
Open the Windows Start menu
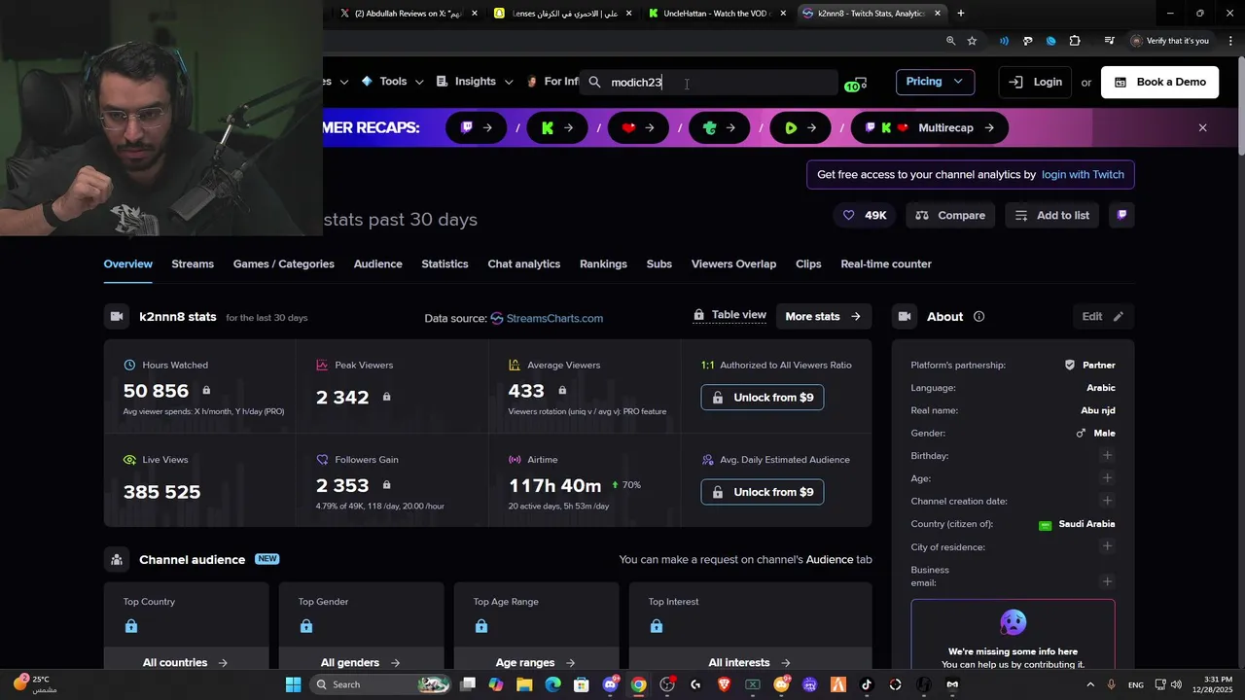coord(293,684)
